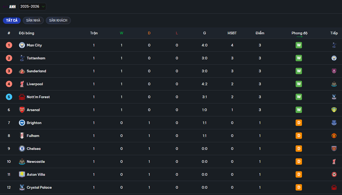
Task: Open next opponent crest in Tottenham row
Action: (x=334, y=58)
